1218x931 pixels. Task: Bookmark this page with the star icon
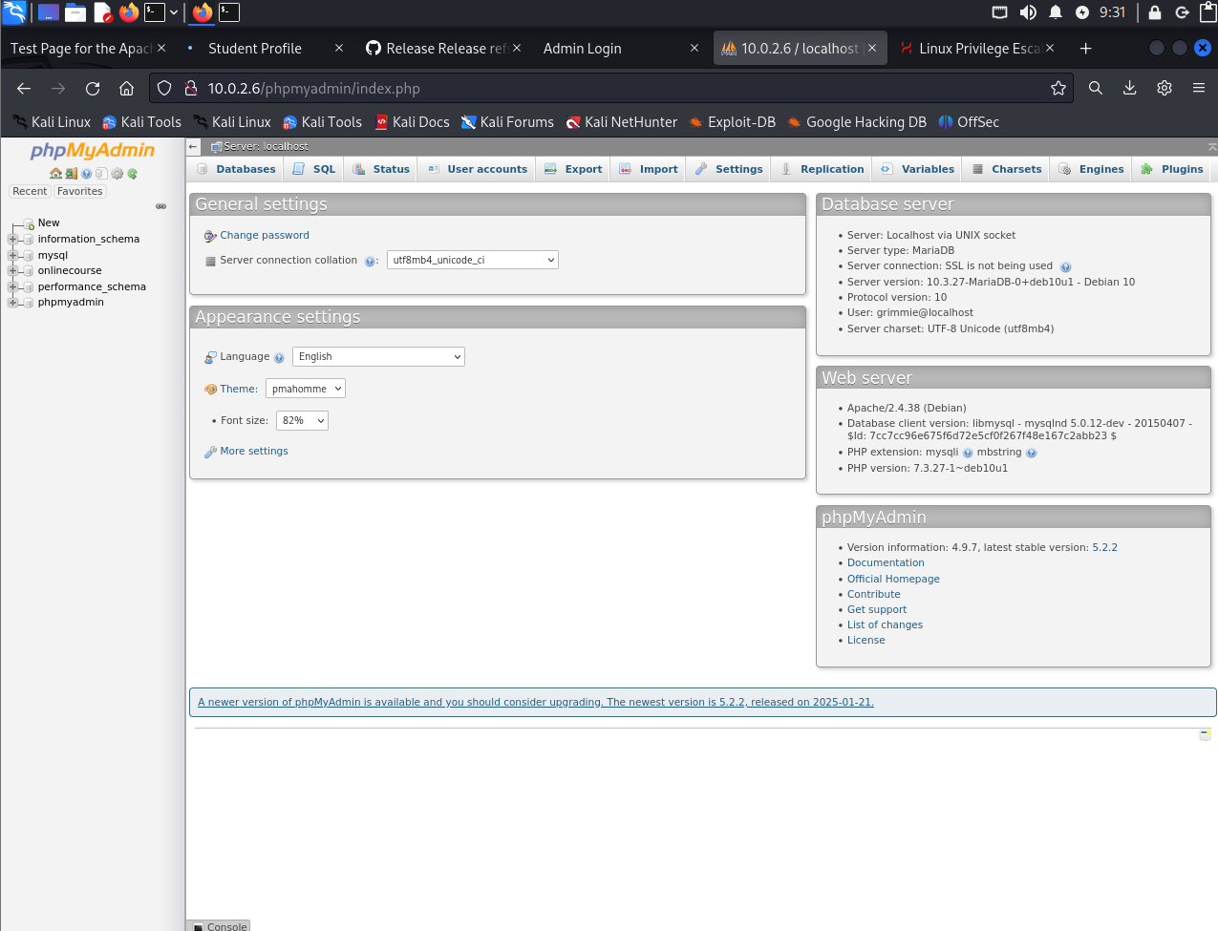(1058, 89)
